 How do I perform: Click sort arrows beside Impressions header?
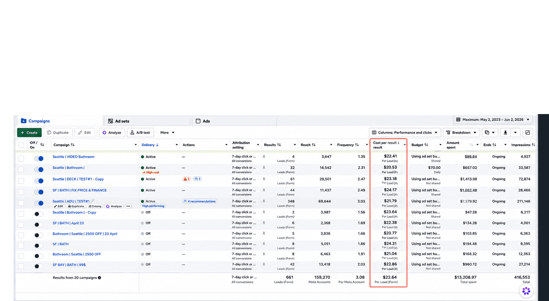pos(533,145)
